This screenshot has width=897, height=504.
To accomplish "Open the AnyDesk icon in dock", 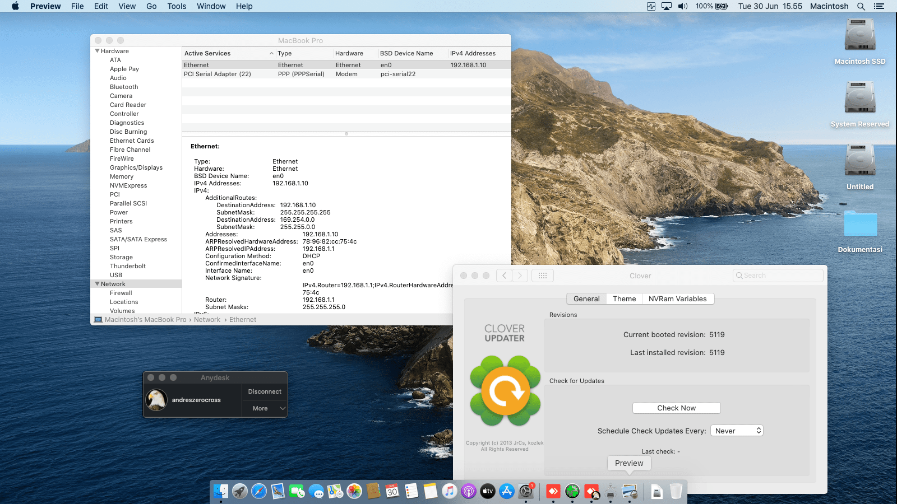I will 553,492.
